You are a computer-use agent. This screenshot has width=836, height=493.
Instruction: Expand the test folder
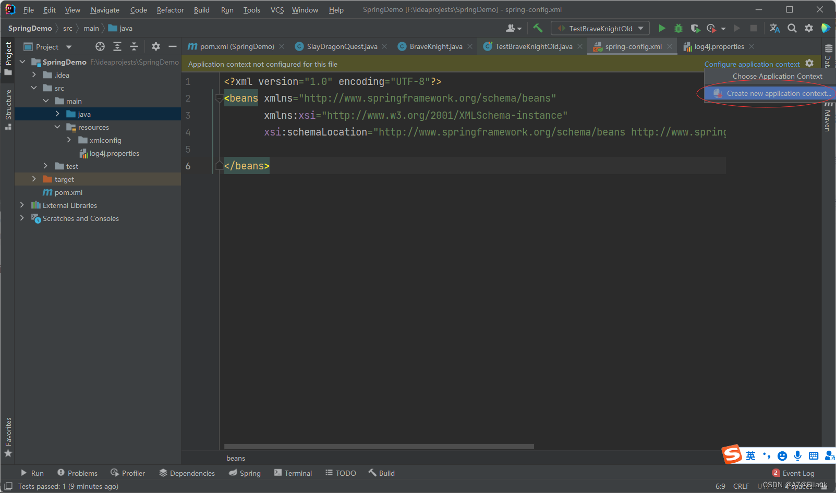click(x=46, y=166)
